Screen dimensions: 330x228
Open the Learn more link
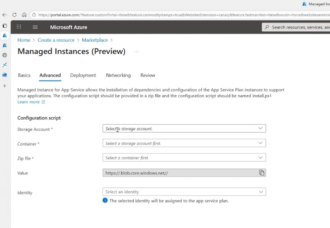pyautogui.click(x=28, y=102)
